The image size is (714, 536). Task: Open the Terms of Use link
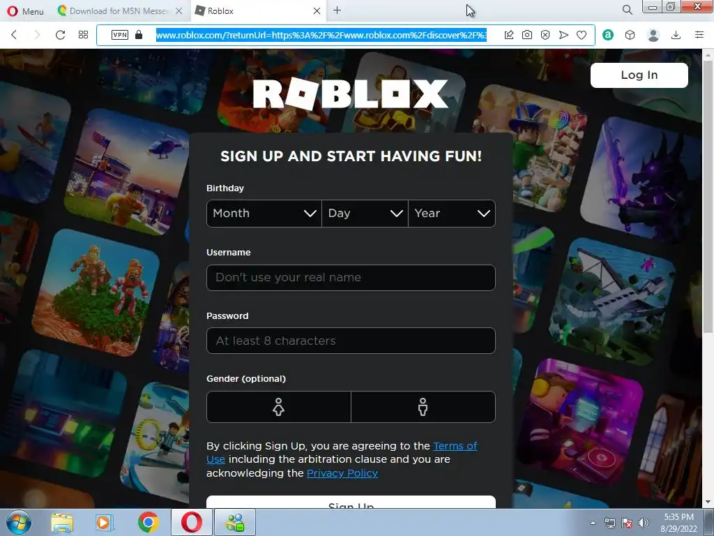[455, 446]
